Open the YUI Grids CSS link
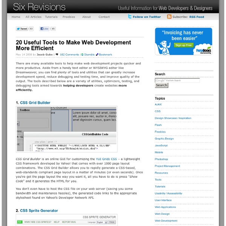This screenshot has width=226, height=226. click(x=106, y=159)
